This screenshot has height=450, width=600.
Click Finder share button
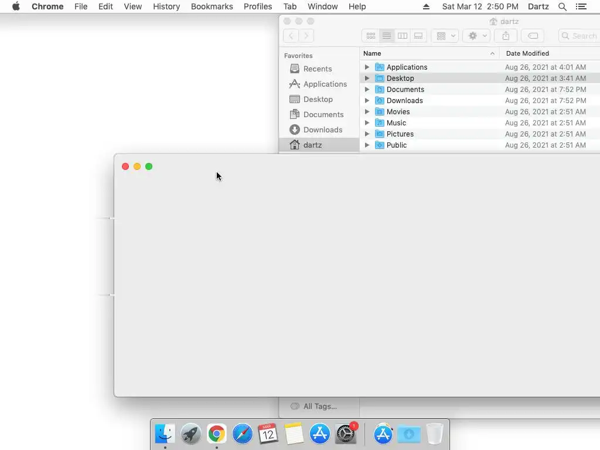coord(506,36)
